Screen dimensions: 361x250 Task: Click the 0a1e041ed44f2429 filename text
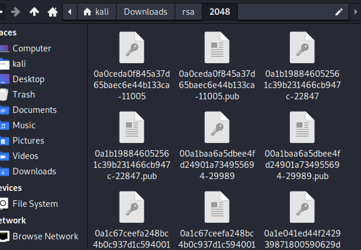(x=302, y=239)
